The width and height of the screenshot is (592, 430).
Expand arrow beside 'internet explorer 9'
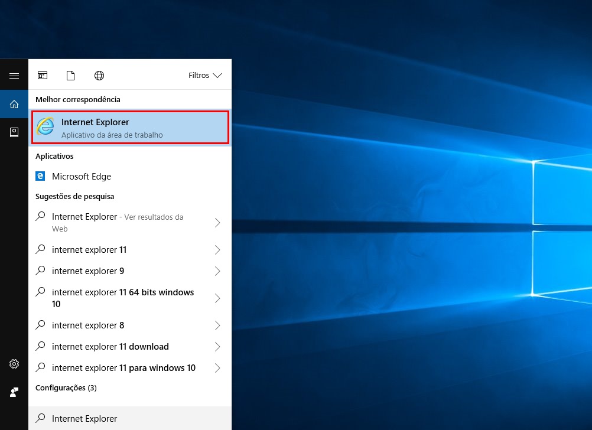point(217,271)
